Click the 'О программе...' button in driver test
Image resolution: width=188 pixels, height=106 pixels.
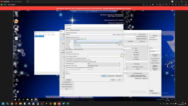click(155, 93)
